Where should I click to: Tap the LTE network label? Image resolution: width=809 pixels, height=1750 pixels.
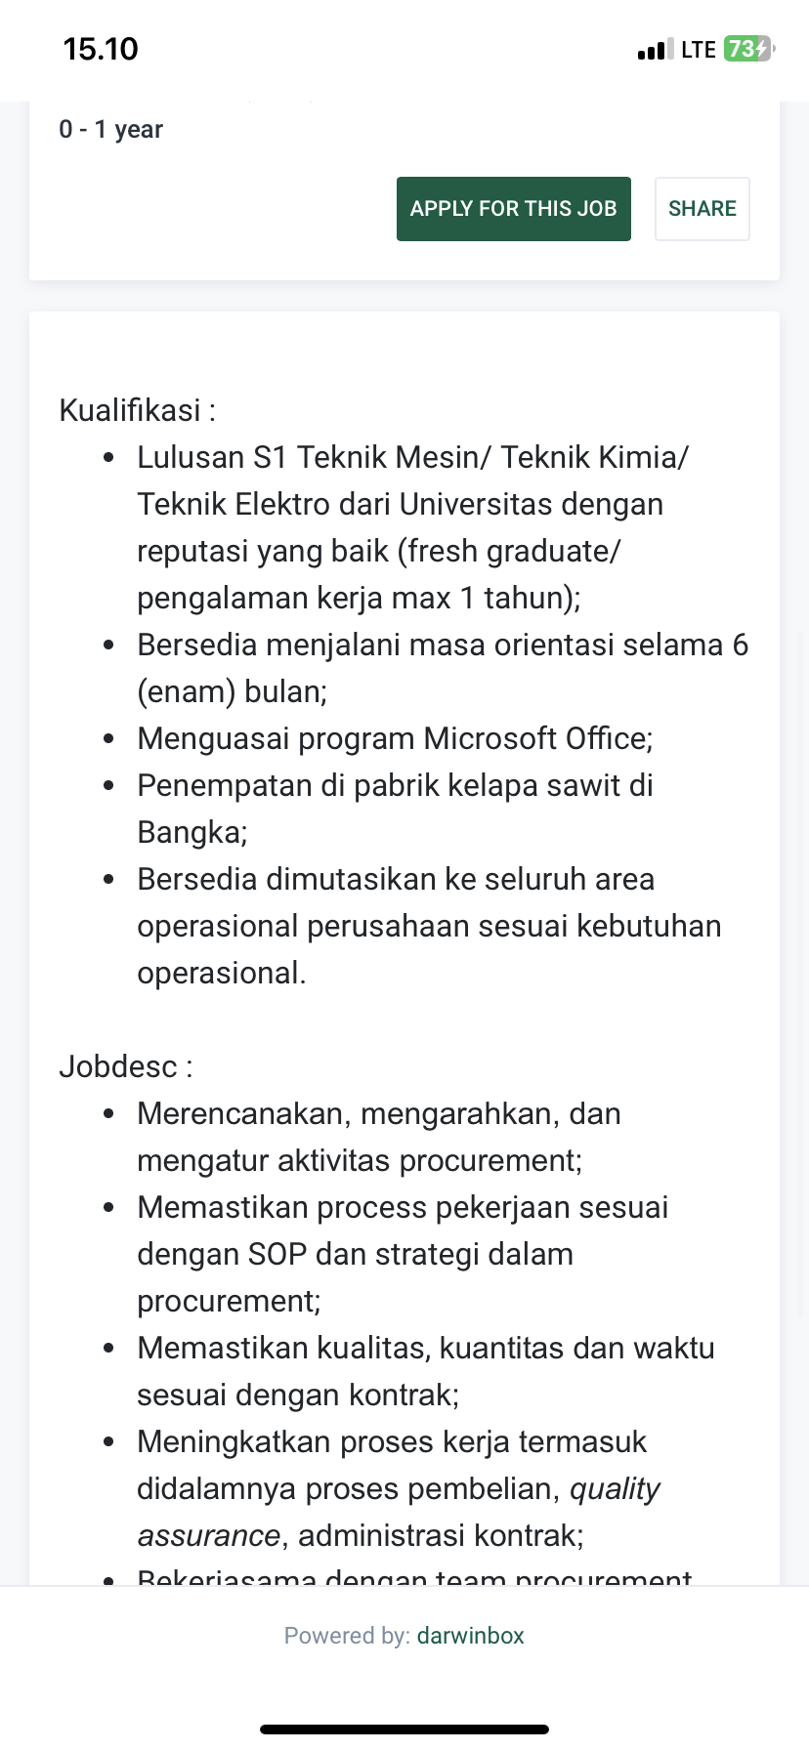point(698,50)
